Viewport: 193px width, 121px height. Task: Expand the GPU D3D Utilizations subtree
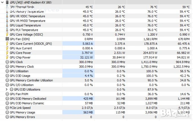7,89
